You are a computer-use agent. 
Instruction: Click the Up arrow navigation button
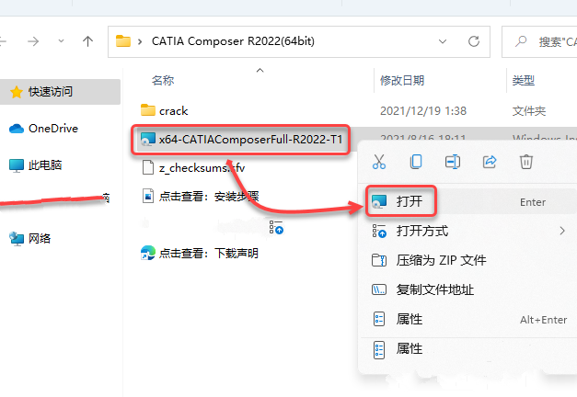[87, 41]
